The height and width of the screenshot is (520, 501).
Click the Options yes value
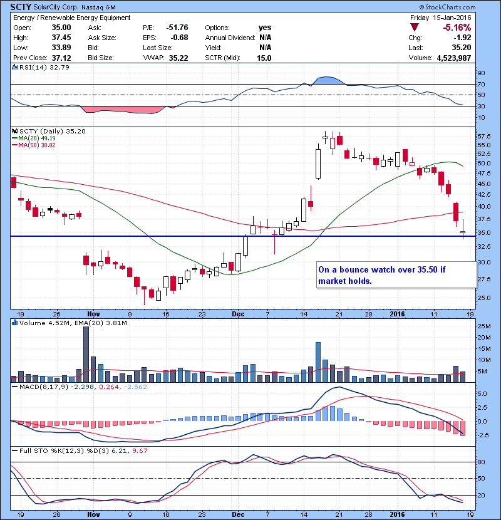(265, 28)
